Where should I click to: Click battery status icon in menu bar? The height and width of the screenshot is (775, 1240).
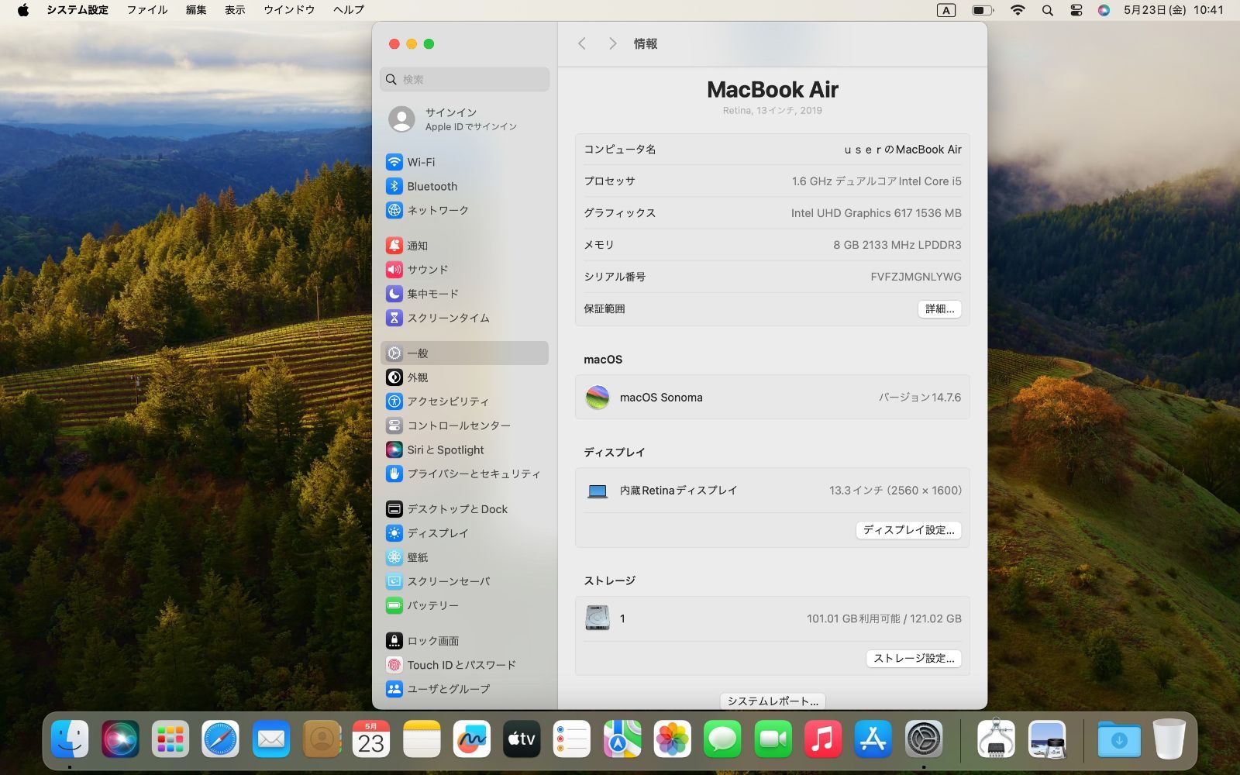[x=983, y=10]
